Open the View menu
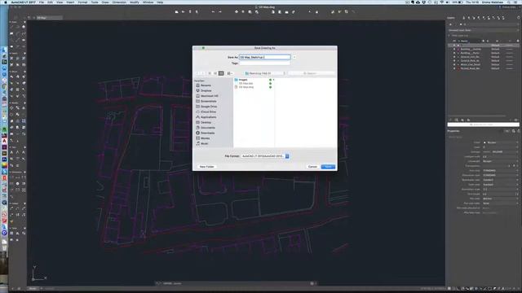The width and height of the screenshot is (522, 293). tap(60, 2)
